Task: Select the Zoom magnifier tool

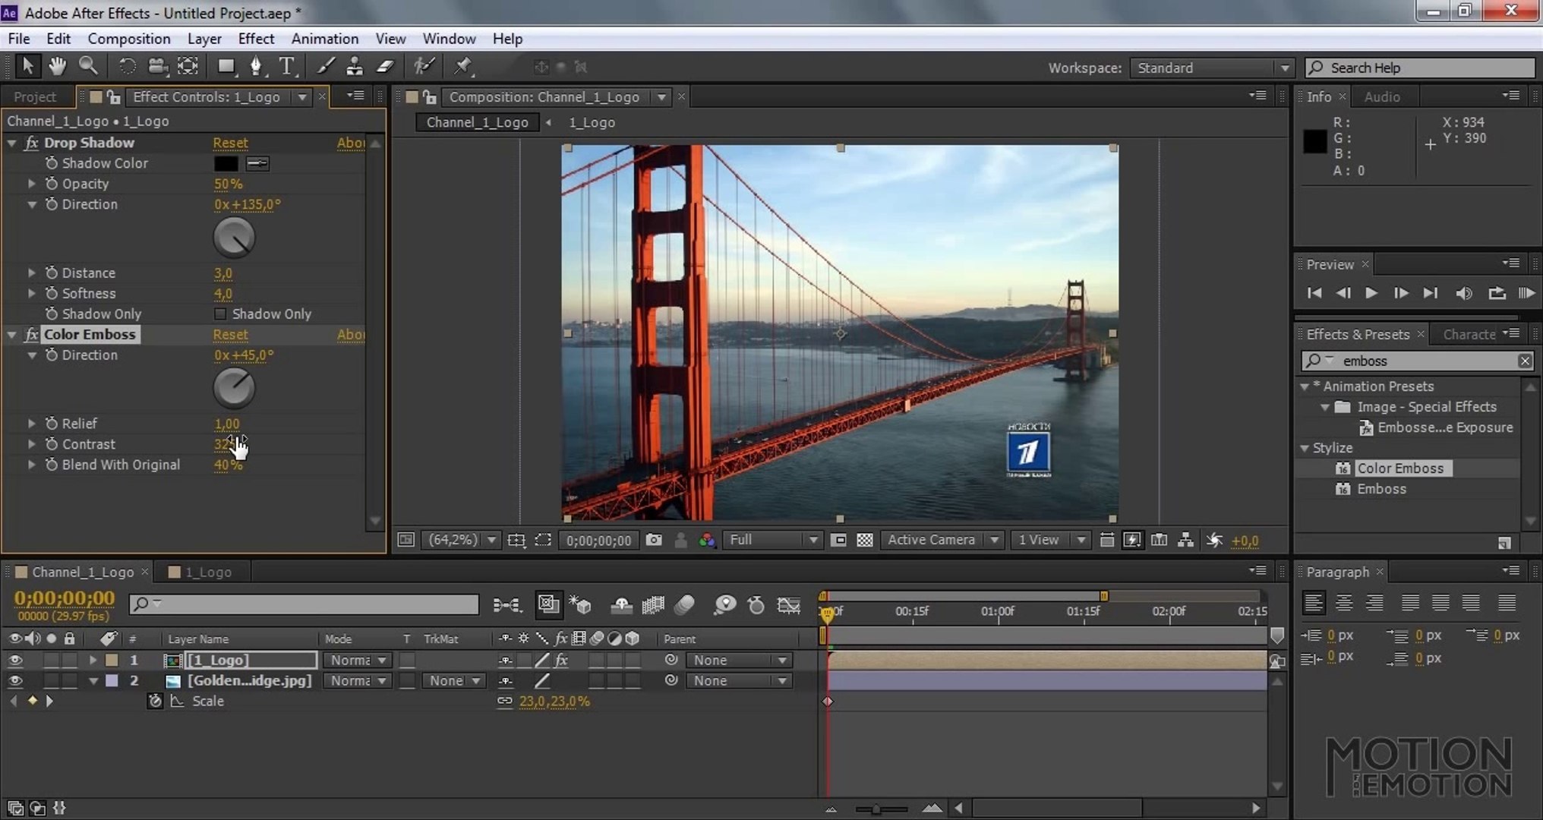Action: 88,66
